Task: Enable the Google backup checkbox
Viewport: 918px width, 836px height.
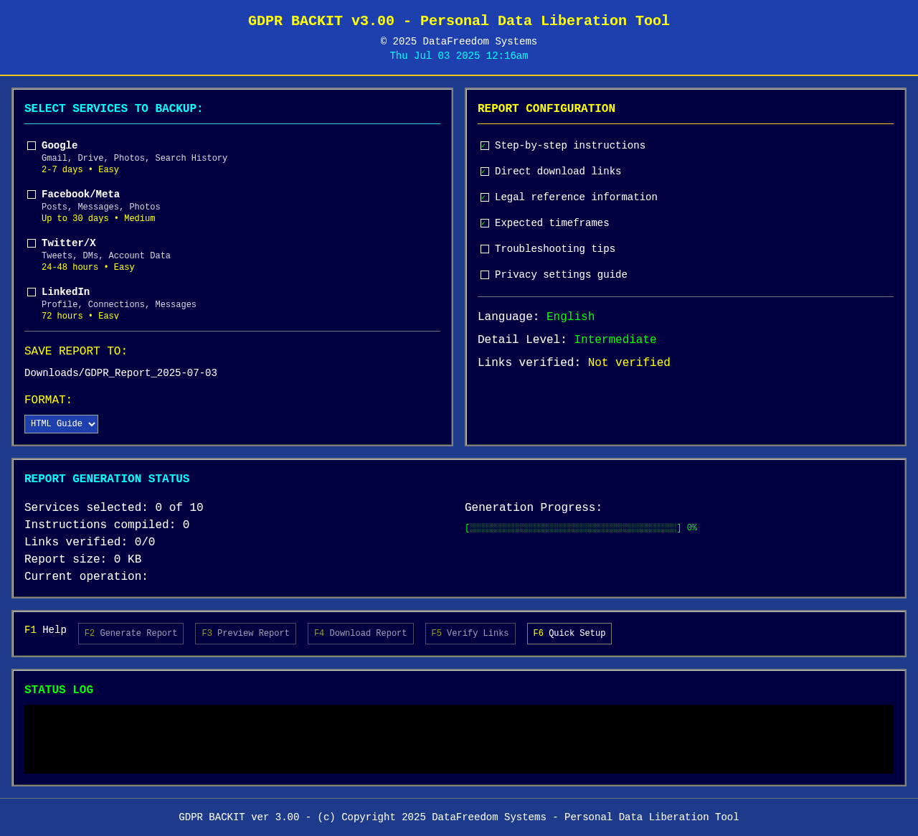Action: 31,145
